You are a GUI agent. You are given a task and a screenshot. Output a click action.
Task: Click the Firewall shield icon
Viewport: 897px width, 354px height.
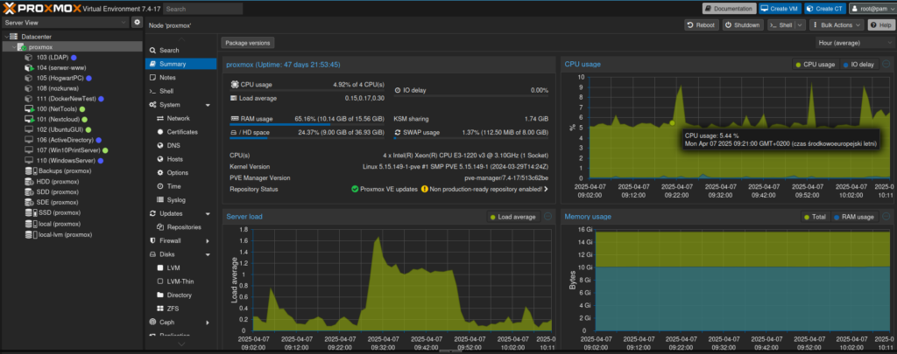[152, 241]
